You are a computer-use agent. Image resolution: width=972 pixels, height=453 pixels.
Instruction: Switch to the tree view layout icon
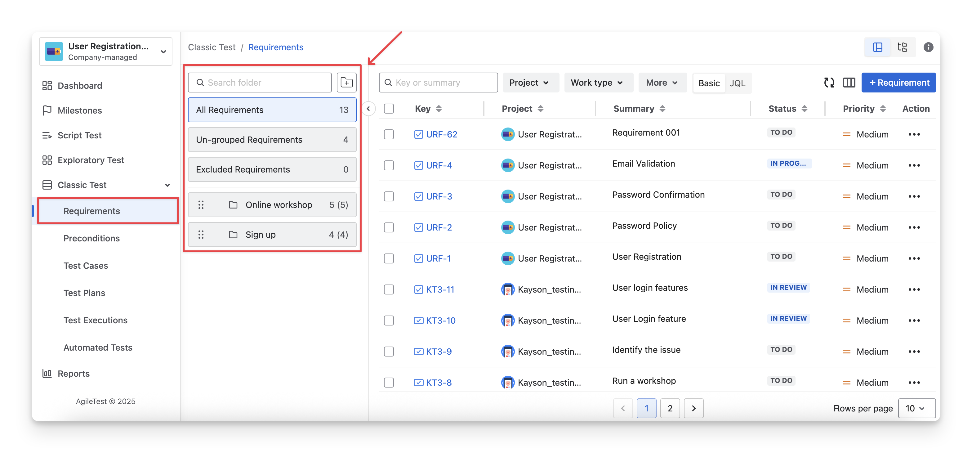[902, 47]
